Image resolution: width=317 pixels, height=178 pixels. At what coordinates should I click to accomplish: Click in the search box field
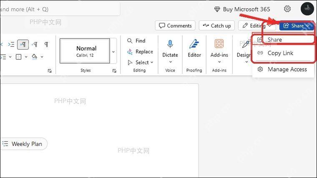[x=60, y=9]
